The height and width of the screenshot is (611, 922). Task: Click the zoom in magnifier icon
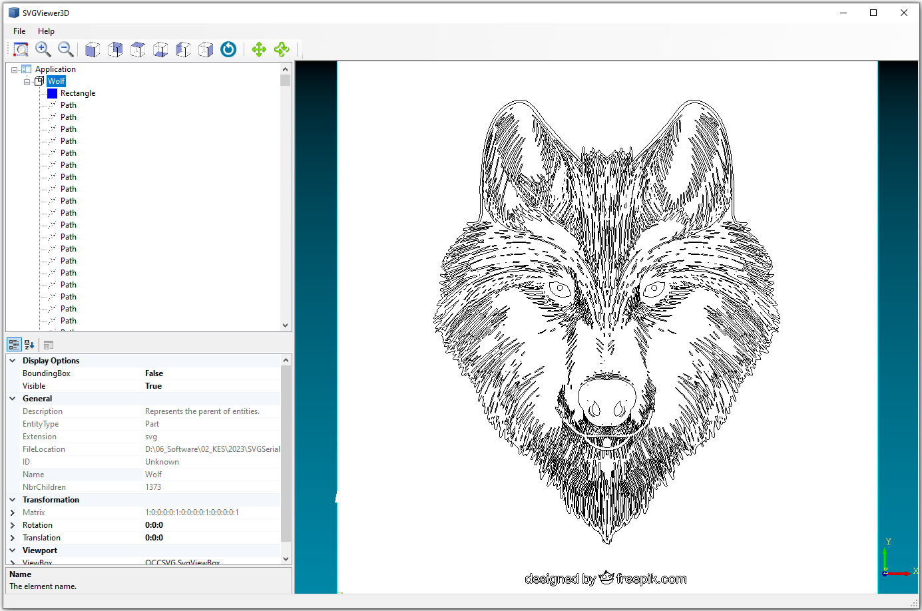coord(43,49)
